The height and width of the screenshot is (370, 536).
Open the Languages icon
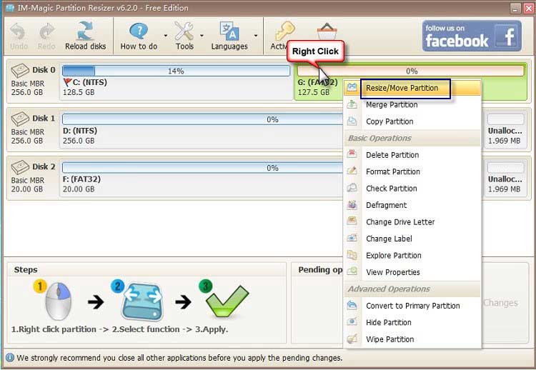coord(229,31)
